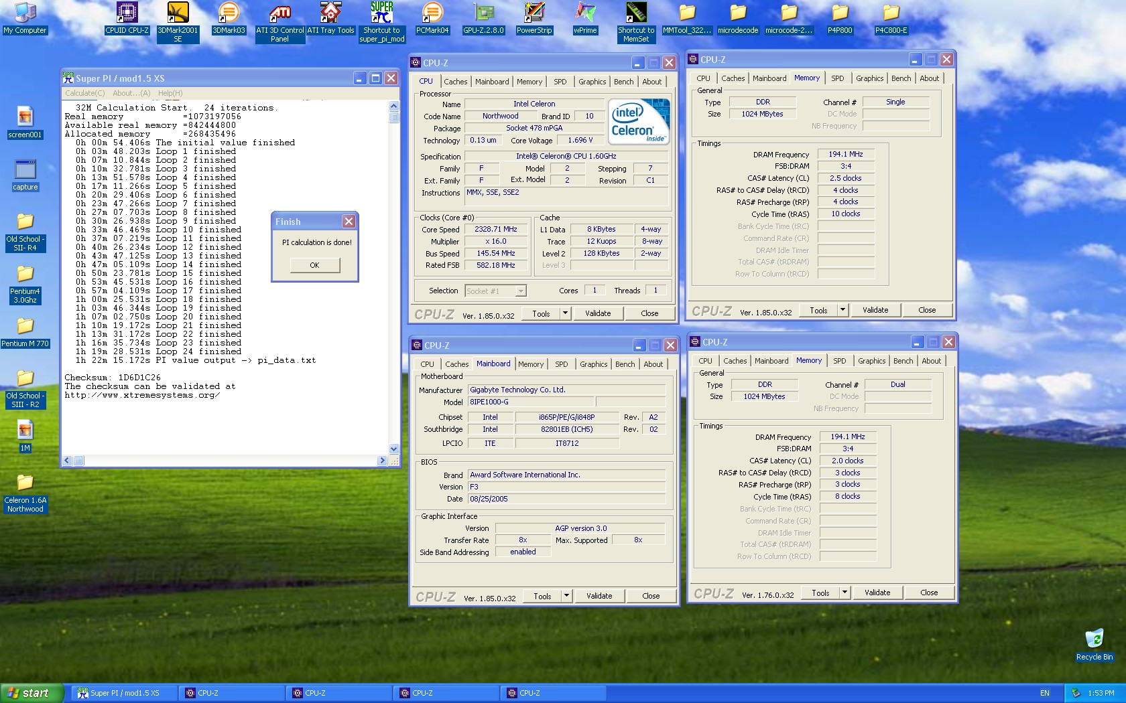
Task: Close the Finish dialog with X
Action: (349, 221)
